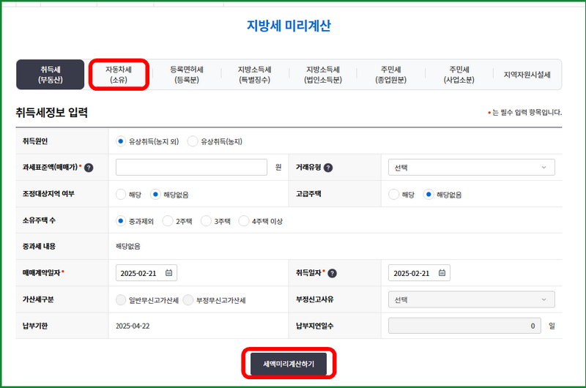Switch to 자동차세(소유) tab
The image size is (586, 388).
click(x=119, y=75)
